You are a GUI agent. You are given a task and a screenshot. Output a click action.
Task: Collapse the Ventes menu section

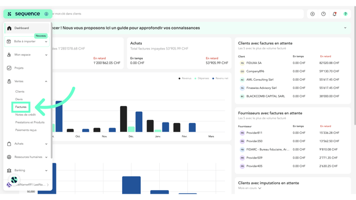[46, 82]
